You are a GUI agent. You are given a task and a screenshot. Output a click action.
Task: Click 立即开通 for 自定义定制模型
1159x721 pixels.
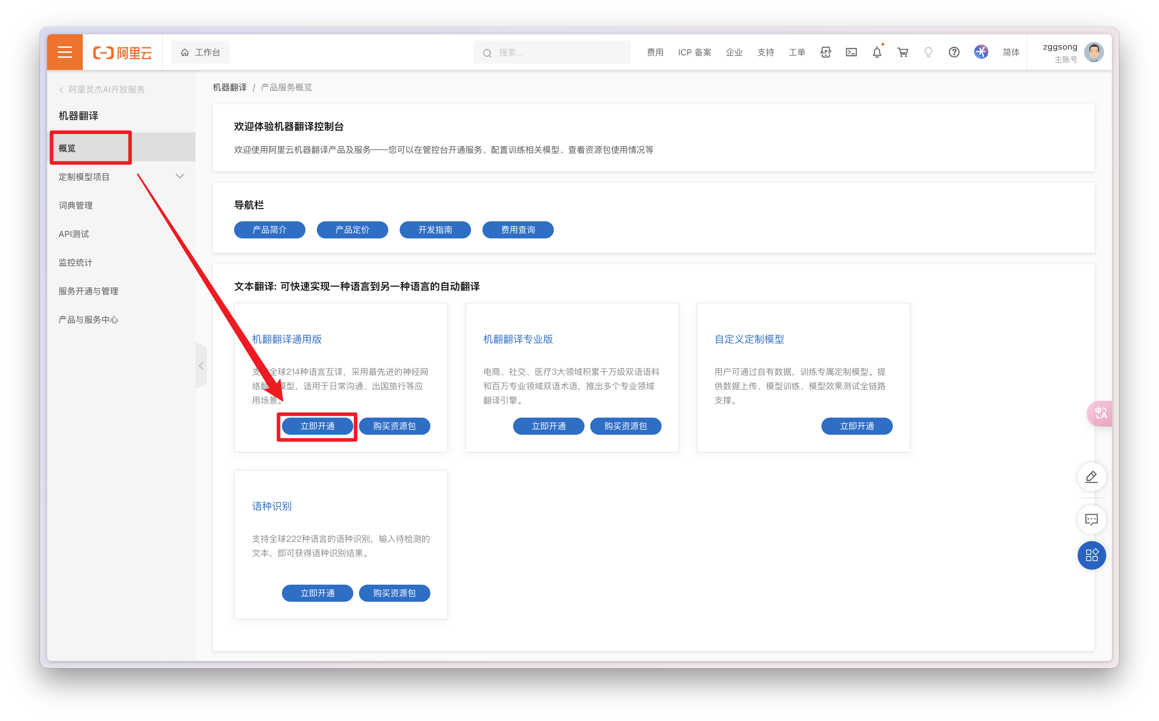[x=857, y=426]
